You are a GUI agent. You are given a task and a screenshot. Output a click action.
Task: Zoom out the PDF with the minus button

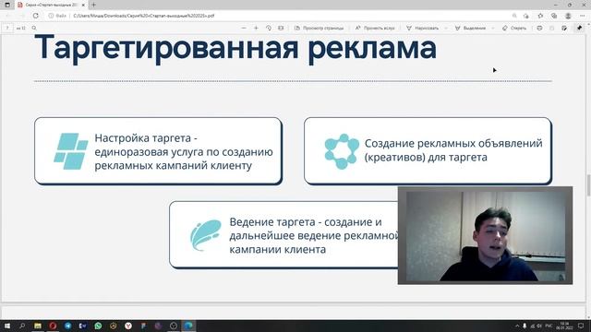click(244, 29)
